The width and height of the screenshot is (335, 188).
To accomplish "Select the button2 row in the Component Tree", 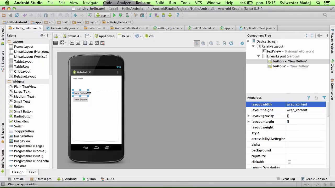I will coord(288,66).
